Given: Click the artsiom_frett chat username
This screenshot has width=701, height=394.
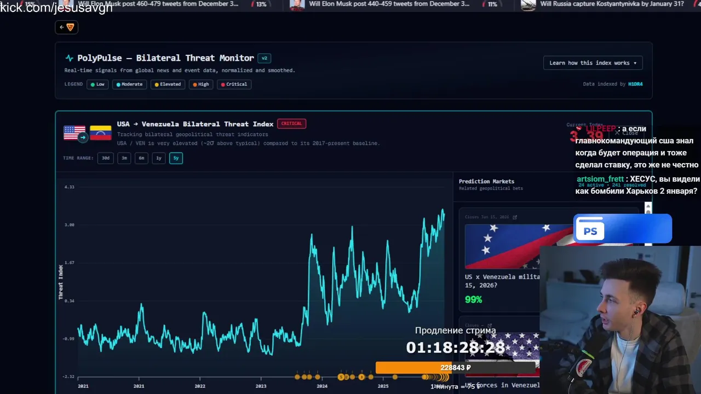Looking at the screenshot, I should click(x=600, y=179).
